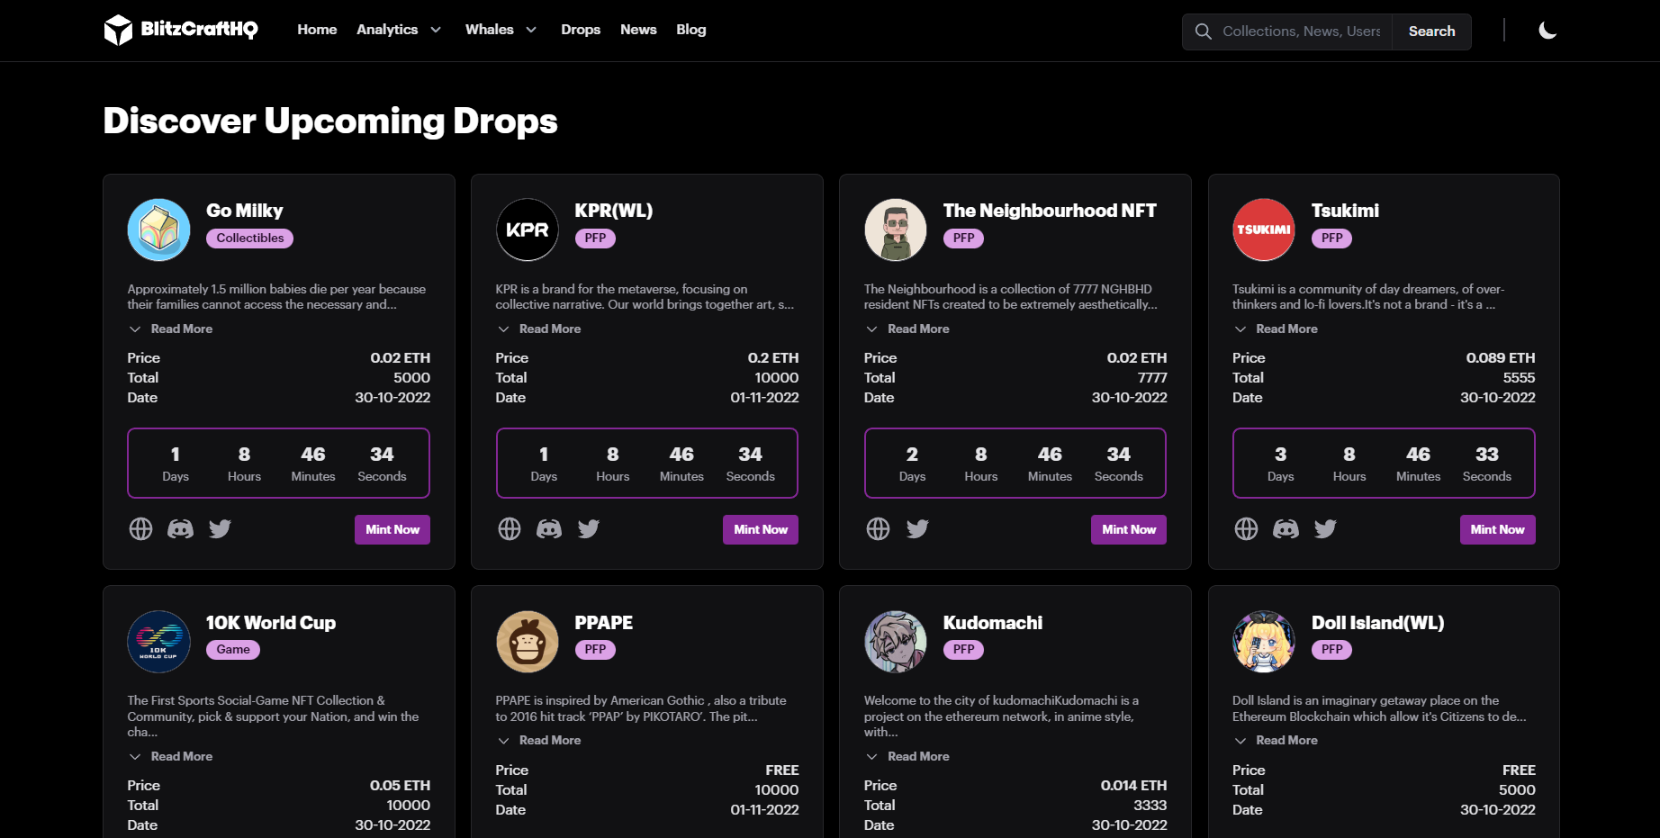The width and height of the screenshot is (1660, 838).
Task: Expand Read More on Doll Island(WL)
Action: [1276, 740]
